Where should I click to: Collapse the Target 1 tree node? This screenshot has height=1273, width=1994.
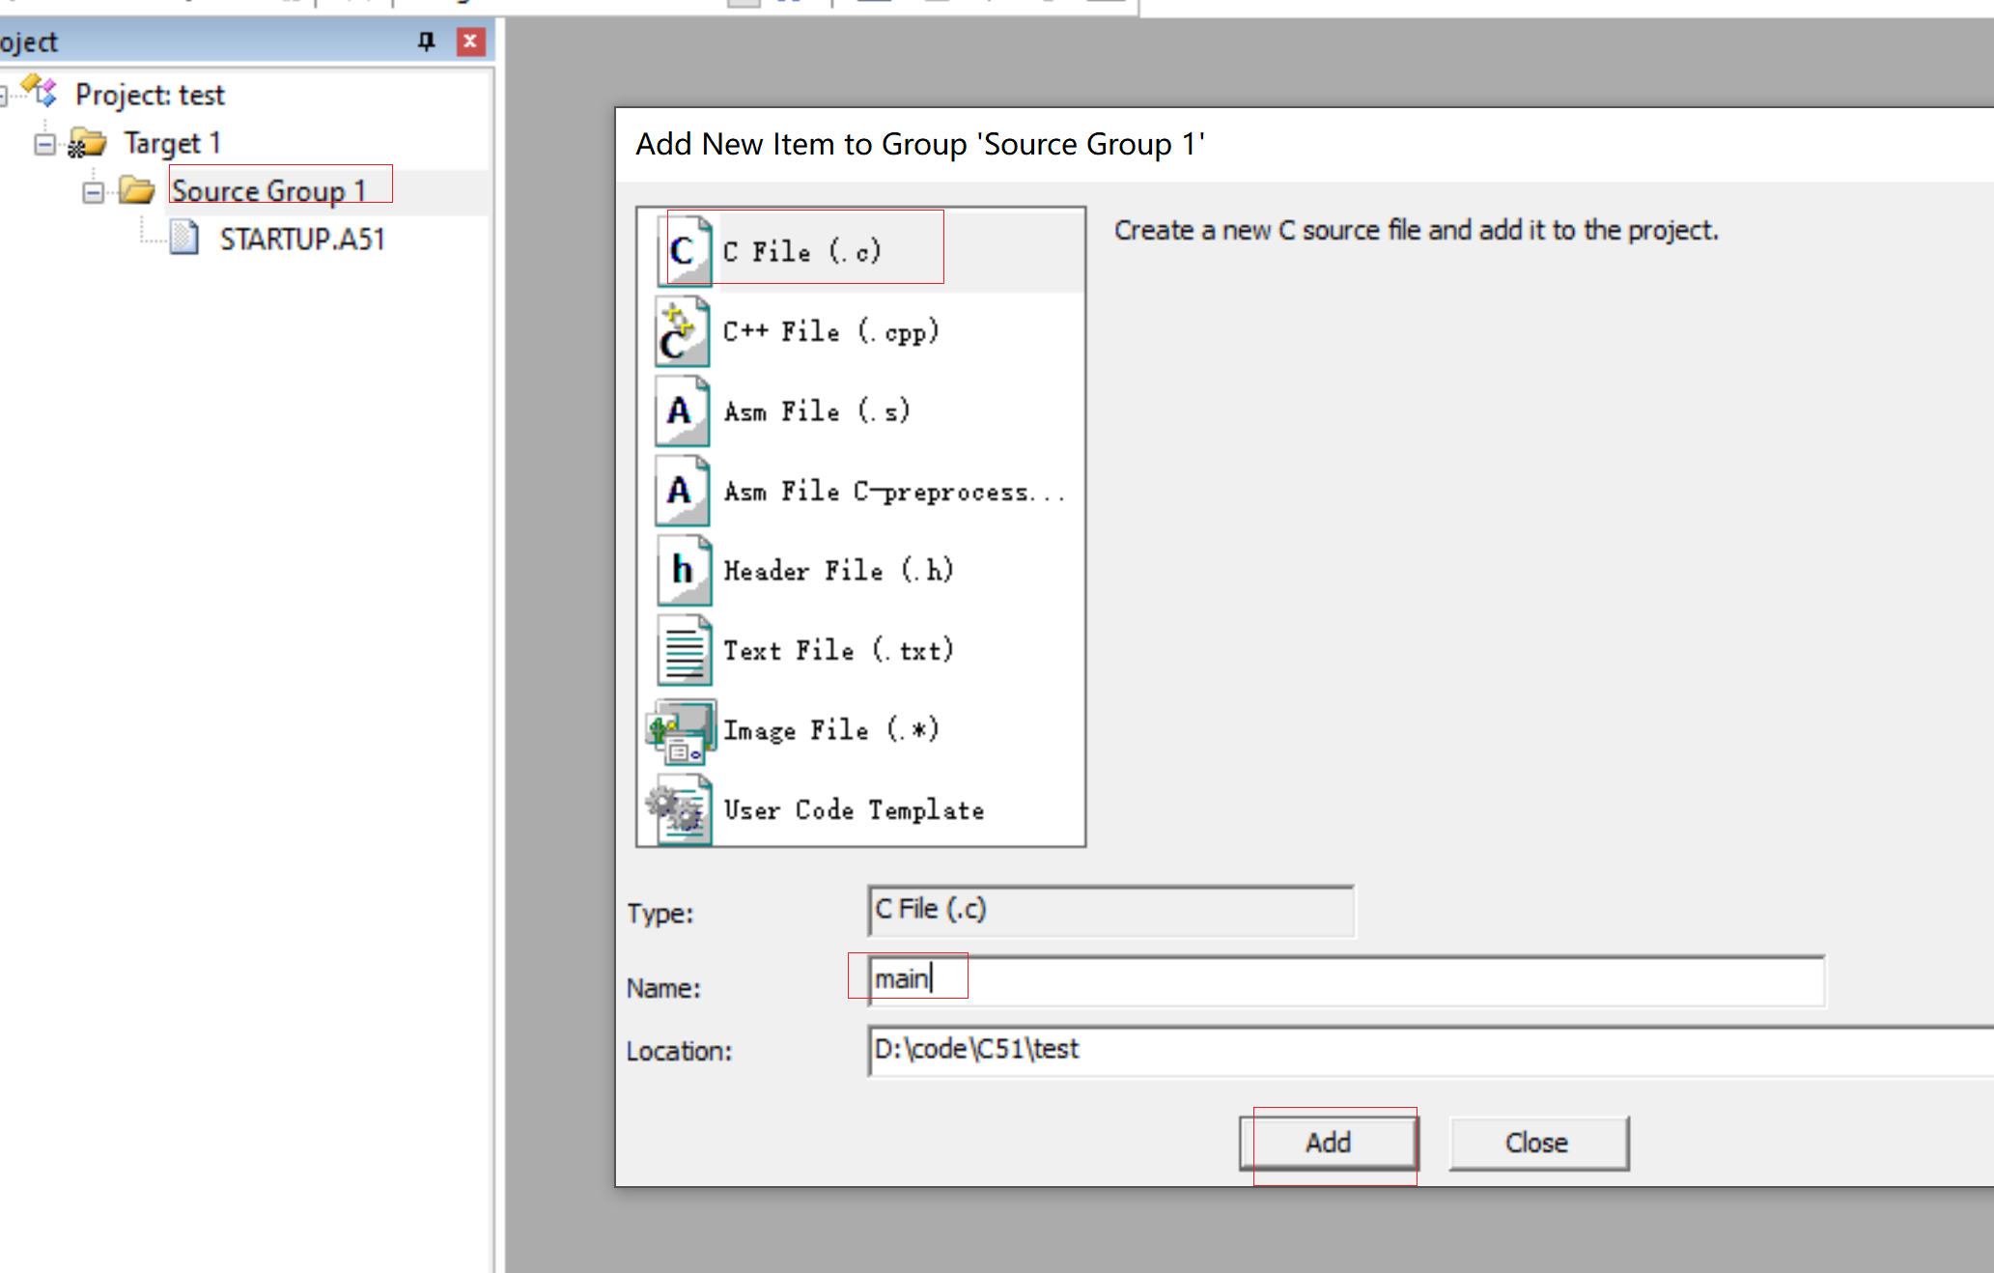coord(44,145)
